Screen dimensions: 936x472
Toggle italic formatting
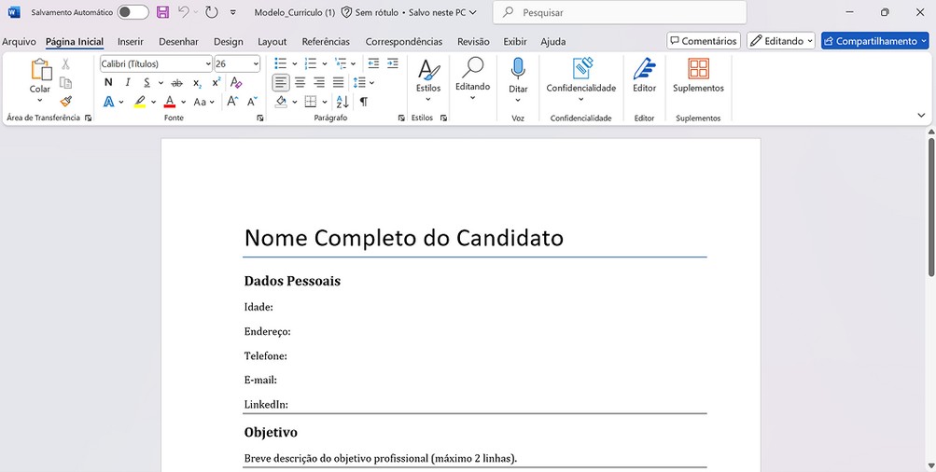(x=128, y=83)
